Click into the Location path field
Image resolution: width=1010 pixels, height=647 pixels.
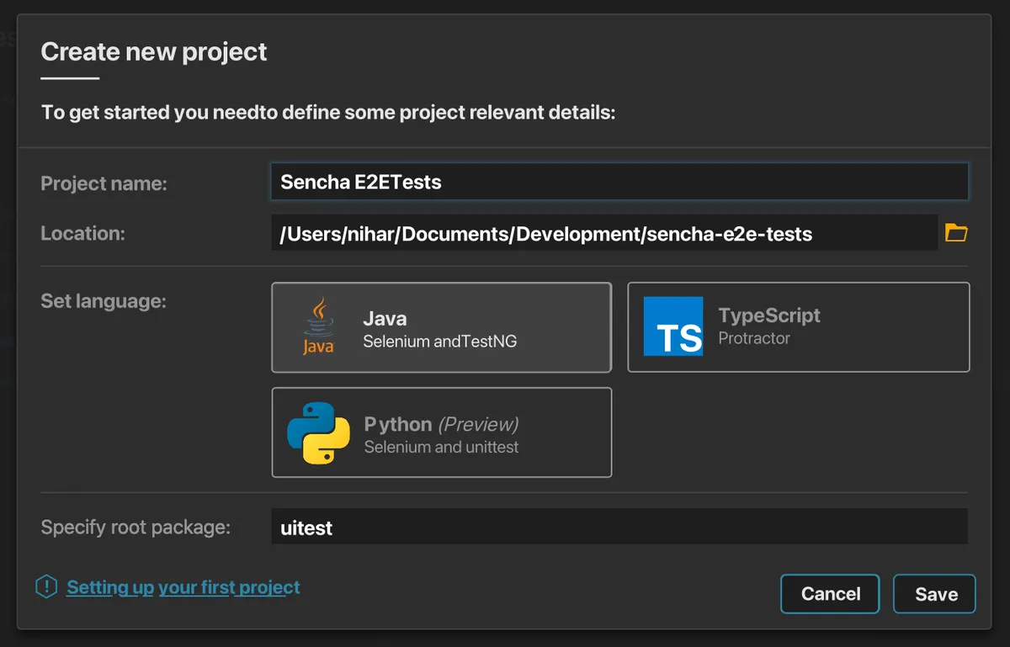point(603,234)
